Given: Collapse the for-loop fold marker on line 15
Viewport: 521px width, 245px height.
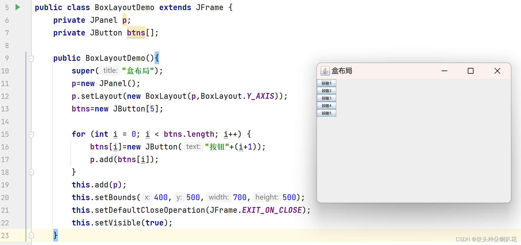Looking at the screenshot, I should click(x=31, y=134).
